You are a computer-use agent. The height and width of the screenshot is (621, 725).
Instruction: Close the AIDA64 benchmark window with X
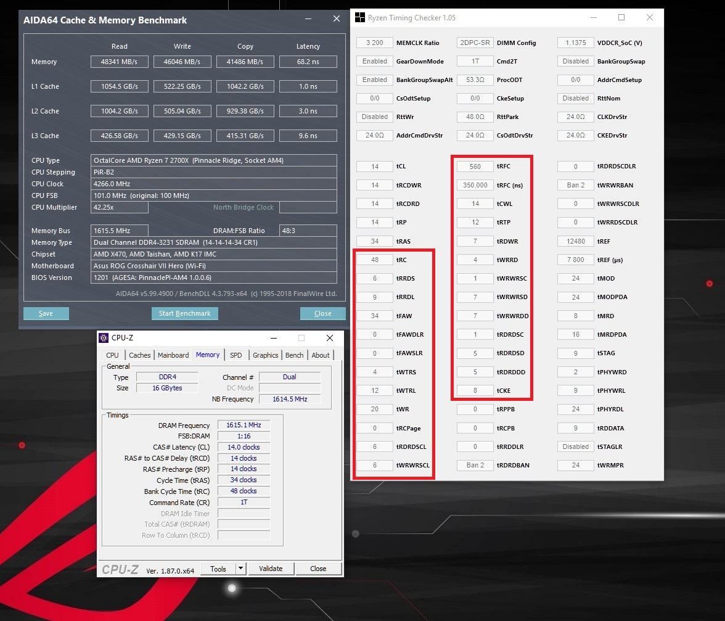coord(337,19)
